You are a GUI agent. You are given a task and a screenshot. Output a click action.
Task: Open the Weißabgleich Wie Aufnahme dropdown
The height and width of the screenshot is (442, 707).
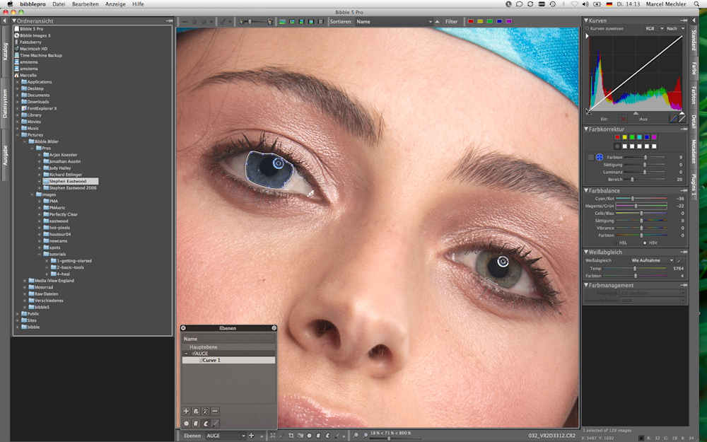[x=652, y=260]
